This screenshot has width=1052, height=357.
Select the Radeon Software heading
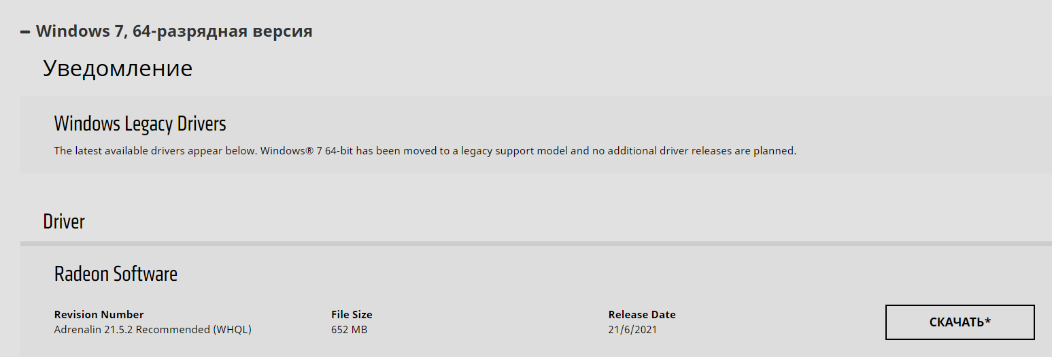click(x=116, y=274)
